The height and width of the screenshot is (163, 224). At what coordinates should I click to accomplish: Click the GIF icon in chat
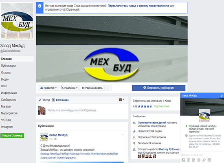(x=193, y=160)
